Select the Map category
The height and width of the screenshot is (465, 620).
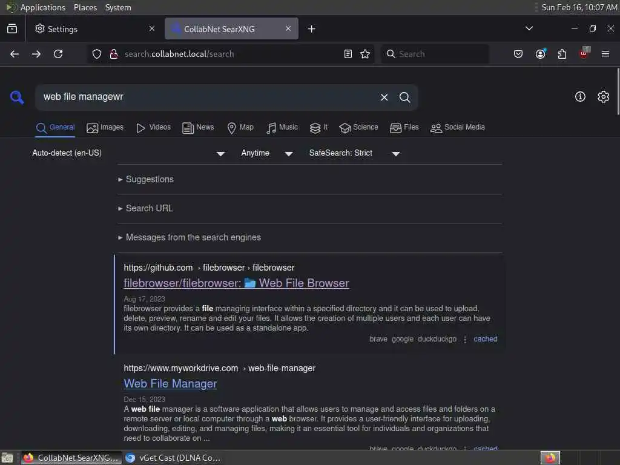pos(240,127)
